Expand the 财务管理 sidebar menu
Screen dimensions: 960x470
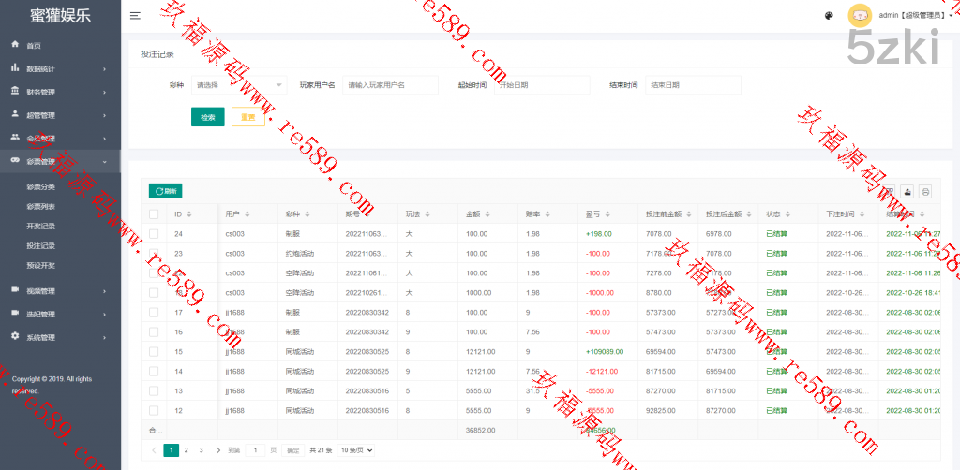point(60,93)
